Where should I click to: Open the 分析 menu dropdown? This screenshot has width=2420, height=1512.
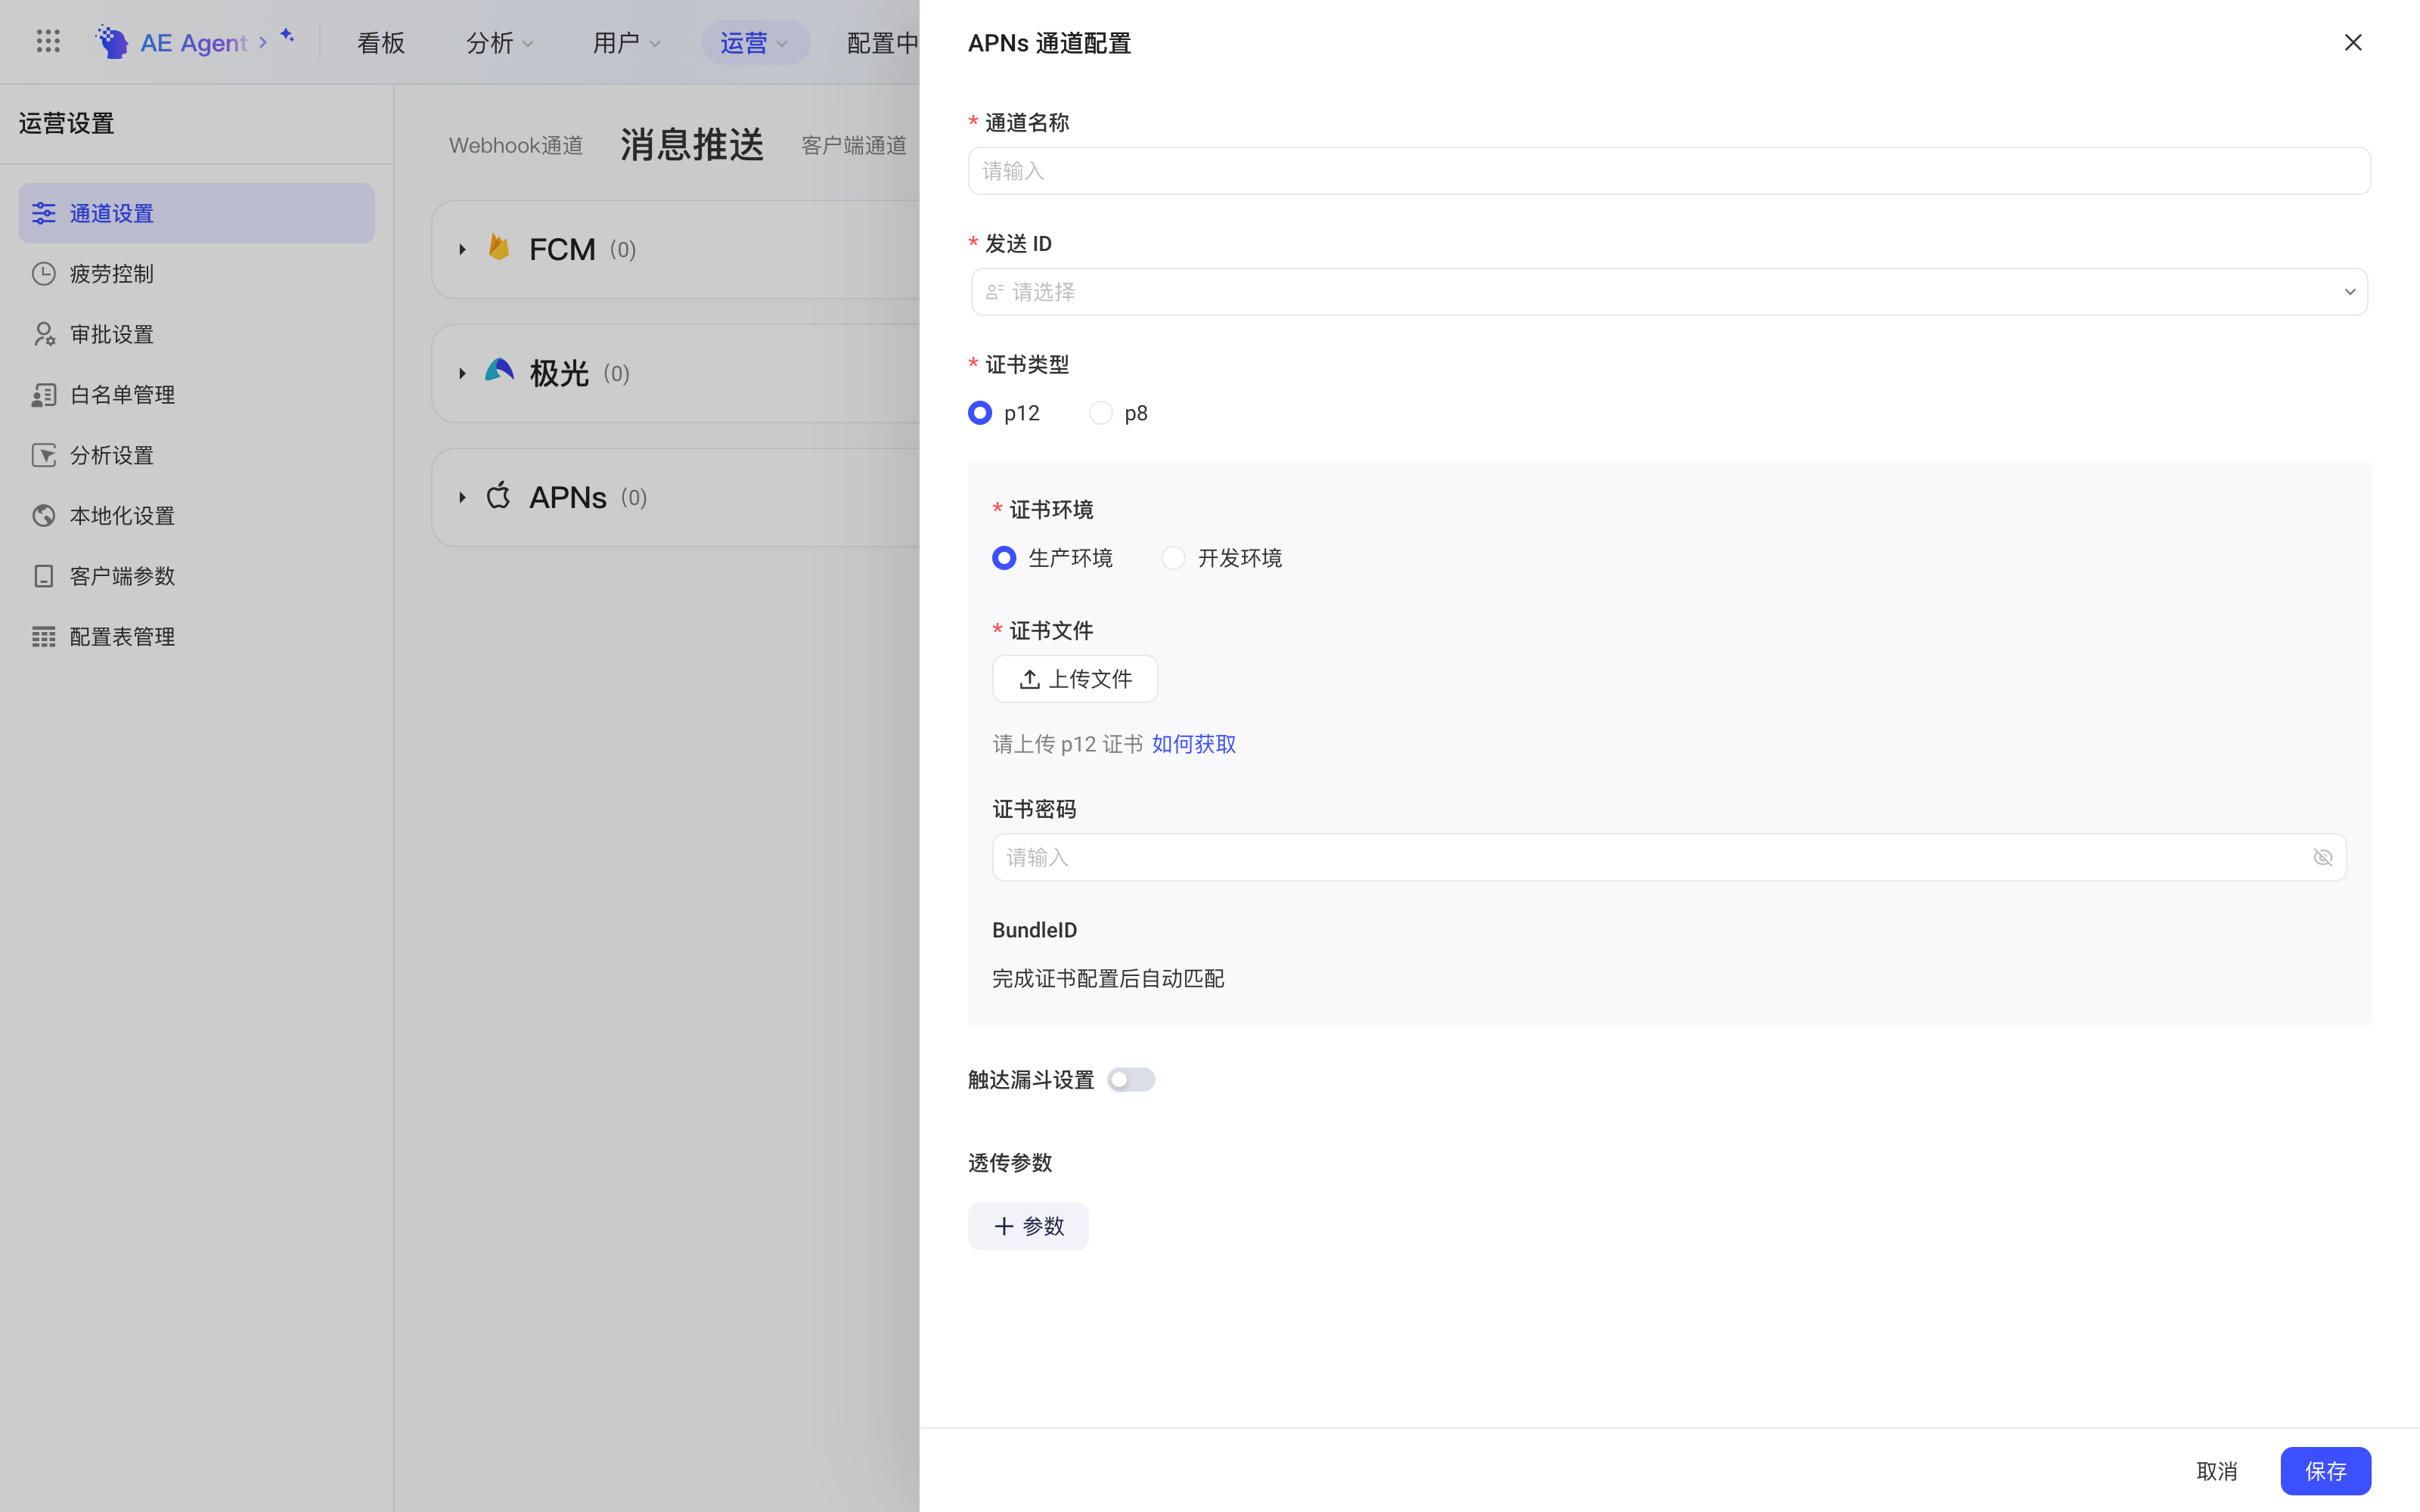click(x=500, y=43)
